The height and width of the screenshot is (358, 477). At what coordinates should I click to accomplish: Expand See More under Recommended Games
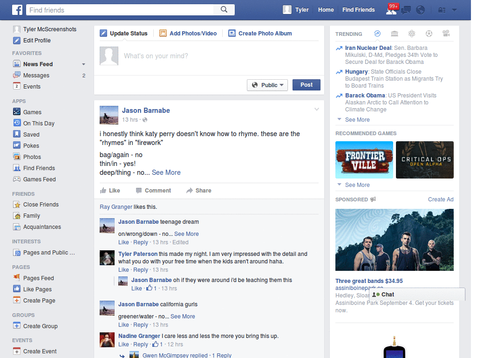[357, 185]
